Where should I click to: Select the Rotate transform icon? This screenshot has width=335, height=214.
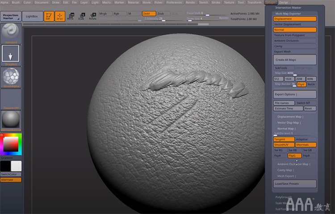[x=93, y=16]
